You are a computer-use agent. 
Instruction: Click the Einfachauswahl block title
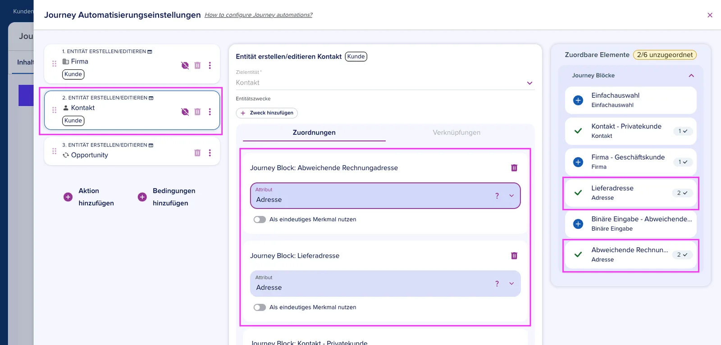[x=616, y=95]
